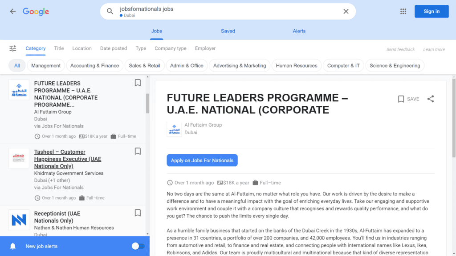Share this job posting
Viewport: 456px width, 256px height.
click(431, 99)
